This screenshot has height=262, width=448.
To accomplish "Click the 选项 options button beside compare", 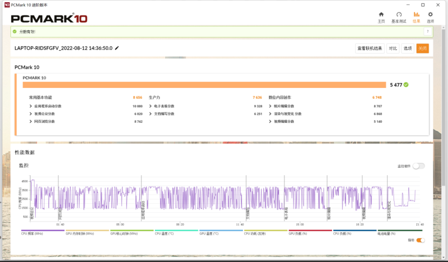I will click(x=408, y=49).
